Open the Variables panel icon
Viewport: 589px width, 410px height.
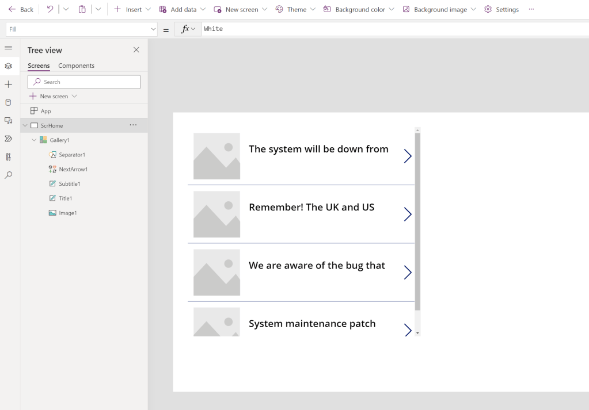click(x=9, y=156)
